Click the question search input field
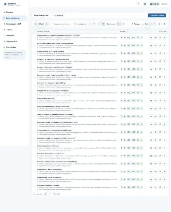171x212 pixels. tap(62, 24)
